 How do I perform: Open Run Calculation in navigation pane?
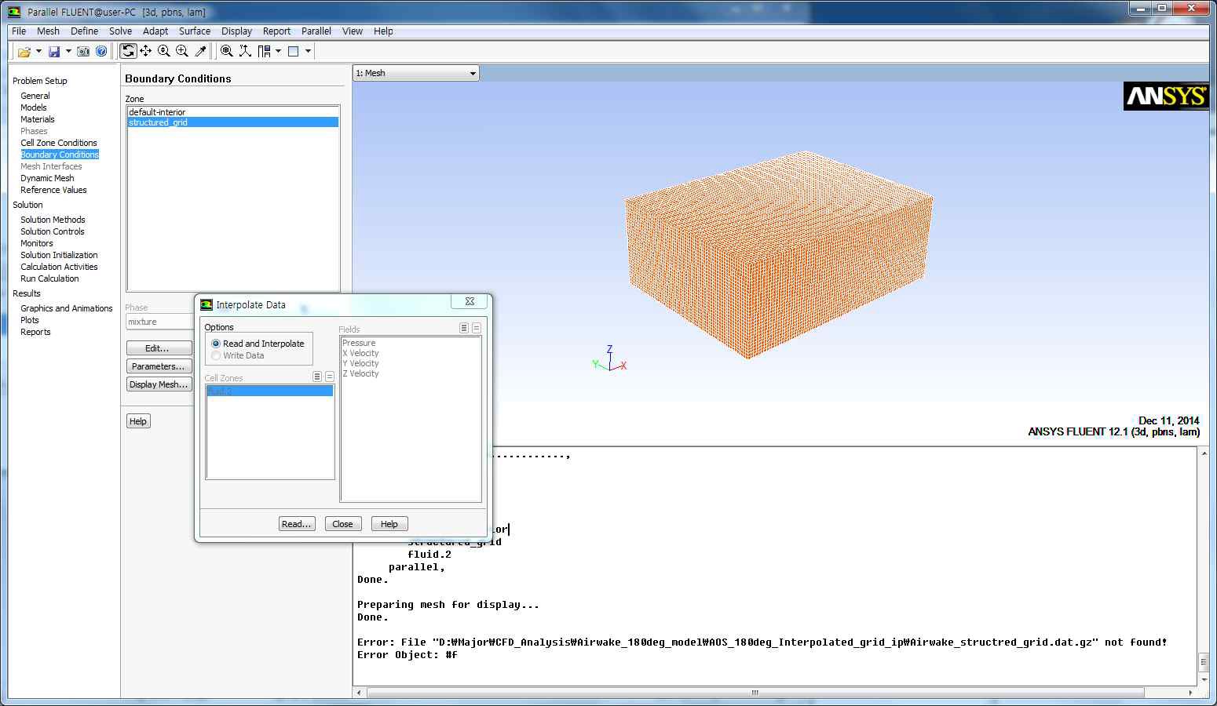(49, 278)
